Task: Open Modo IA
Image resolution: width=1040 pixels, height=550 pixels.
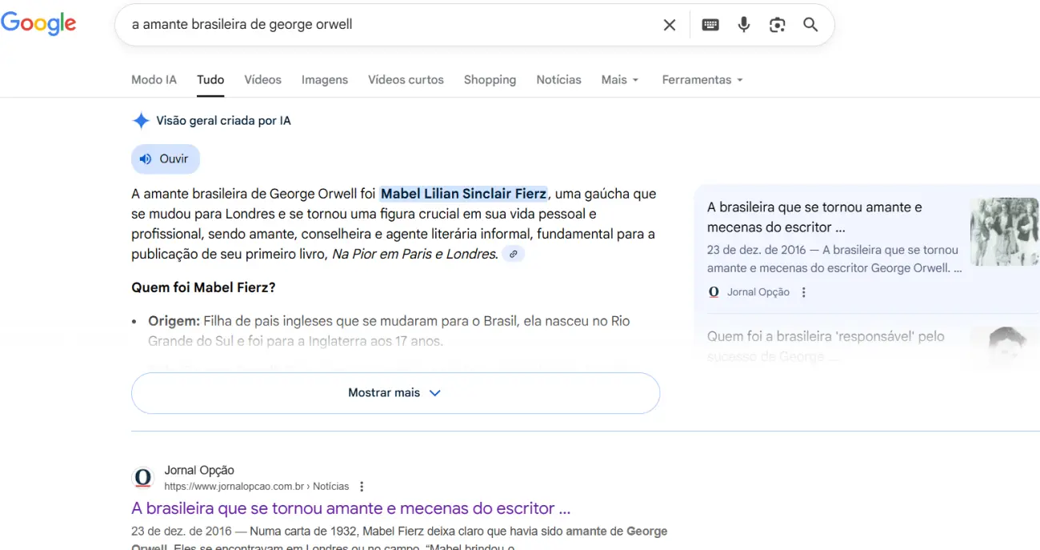Action: (x=153, y=79)
